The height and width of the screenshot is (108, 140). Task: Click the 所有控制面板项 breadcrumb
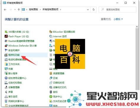51,9
